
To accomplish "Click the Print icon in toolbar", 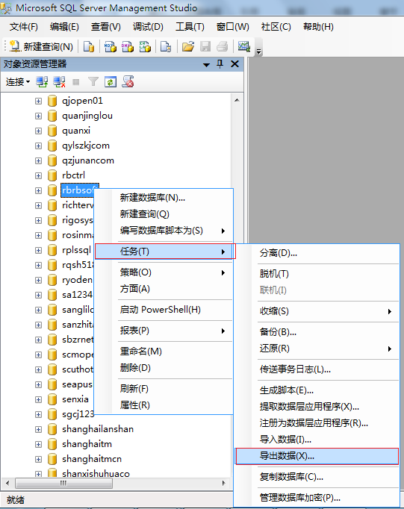I will pos(223,47).
